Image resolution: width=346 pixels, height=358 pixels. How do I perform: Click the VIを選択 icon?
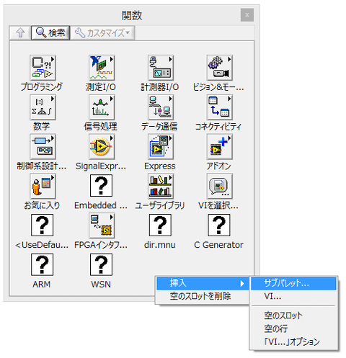pyautogui.click(x=220, y=186)
